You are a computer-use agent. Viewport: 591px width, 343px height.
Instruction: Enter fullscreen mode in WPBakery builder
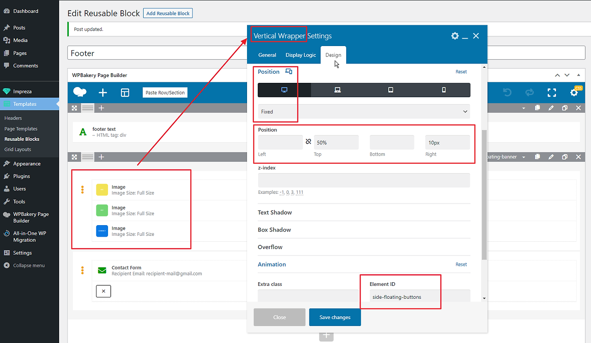tap(552, 93)
